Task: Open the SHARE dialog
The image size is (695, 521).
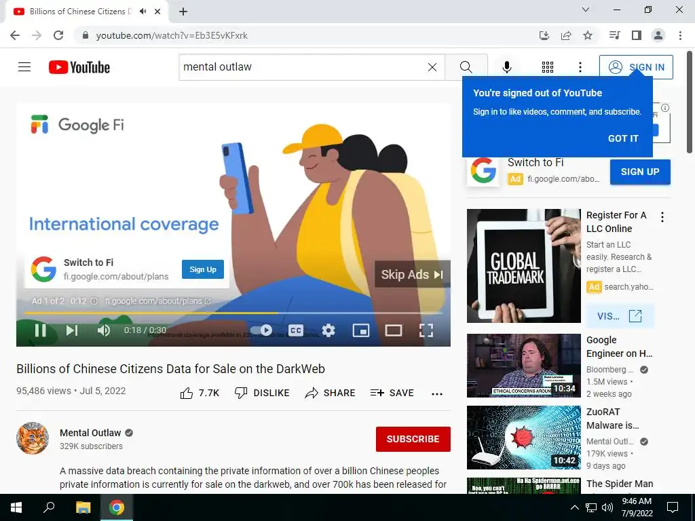Action: [x=331, y=393]
